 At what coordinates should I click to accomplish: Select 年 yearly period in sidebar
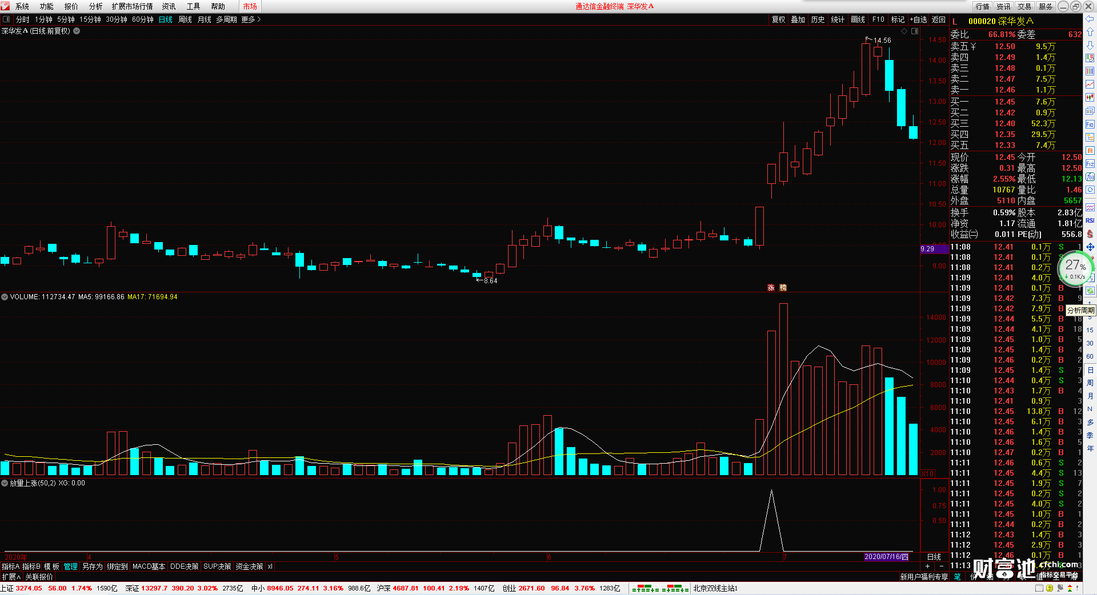point(1090,449)
